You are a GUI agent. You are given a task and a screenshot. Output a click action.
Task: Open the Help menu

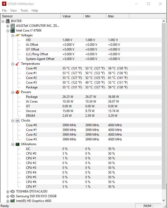(x=35, y=10)
